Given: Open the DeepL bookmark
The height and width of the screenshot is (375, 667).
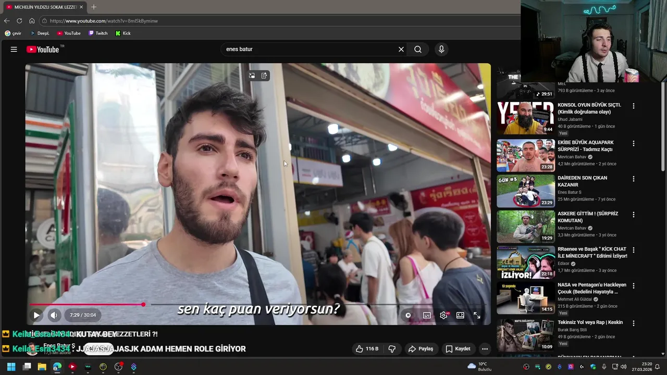Looking at the screenshot, I should pyautogui.click(x=40, y=33).
